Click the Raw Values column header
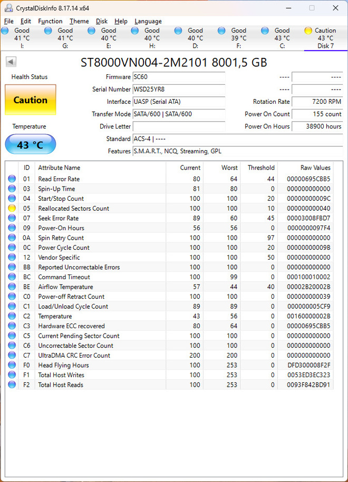Screen dimensions: 348x482 [315, 168]
